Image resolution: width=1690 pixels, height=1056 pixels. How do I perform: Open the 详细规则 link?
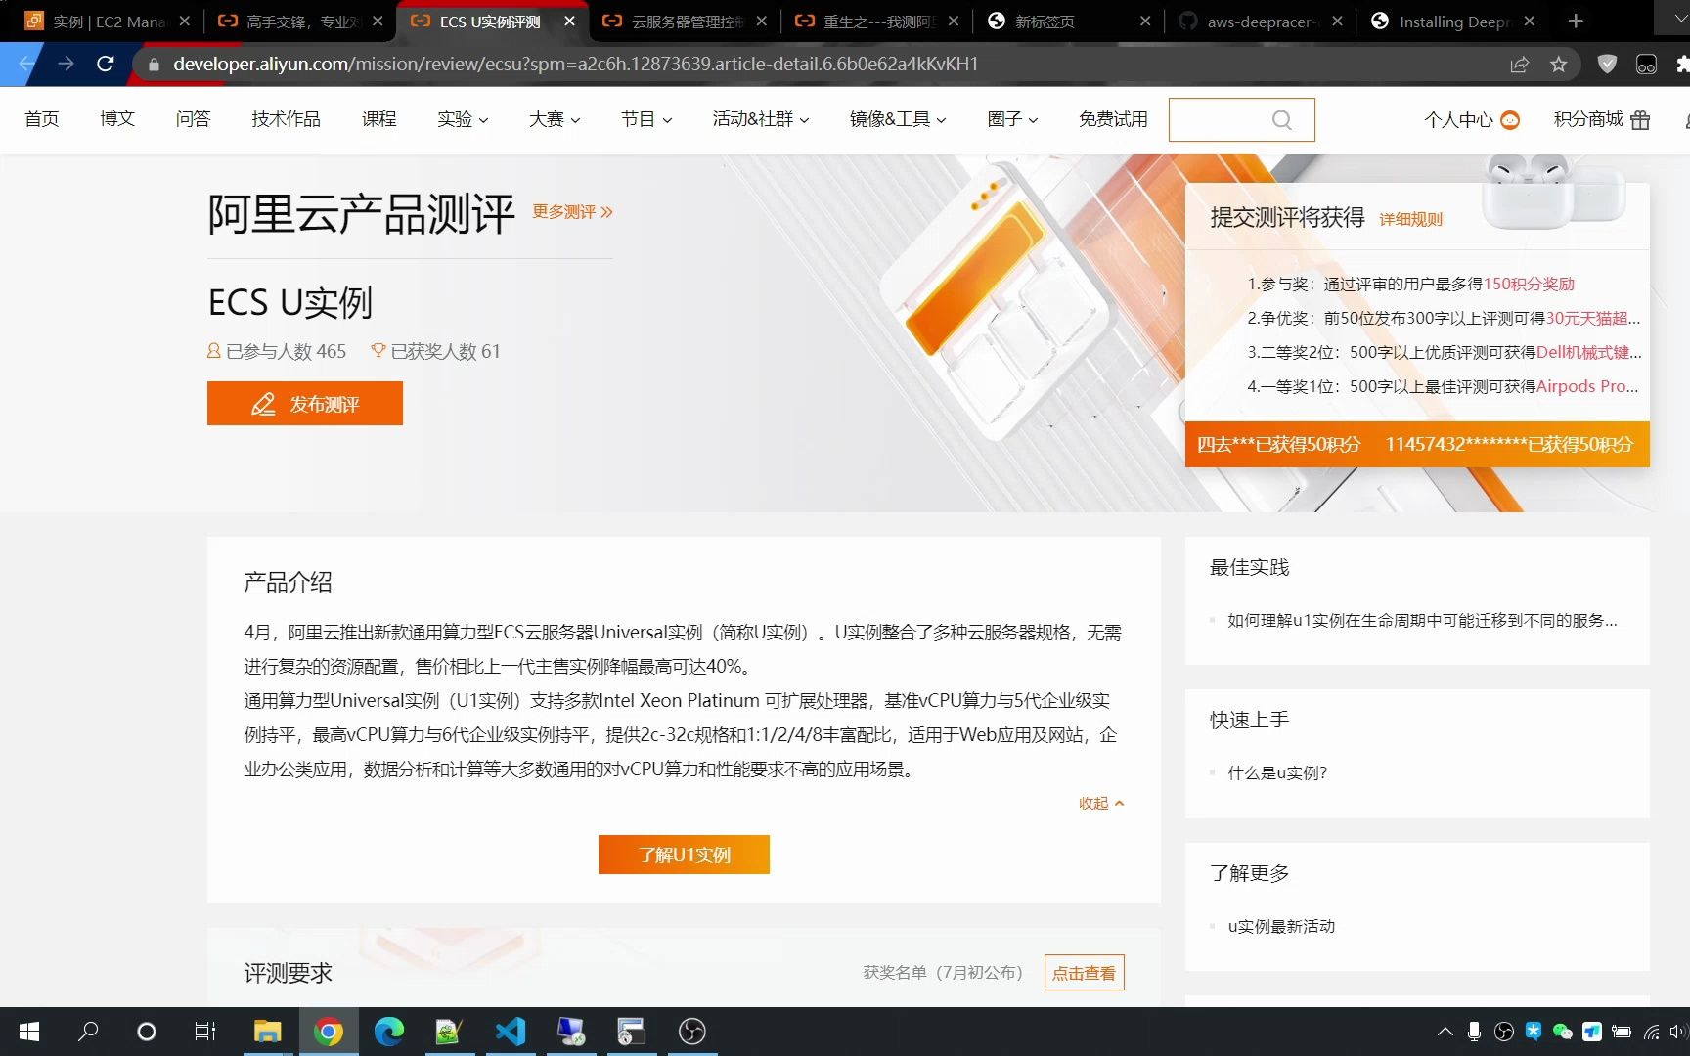point(1410,220)
